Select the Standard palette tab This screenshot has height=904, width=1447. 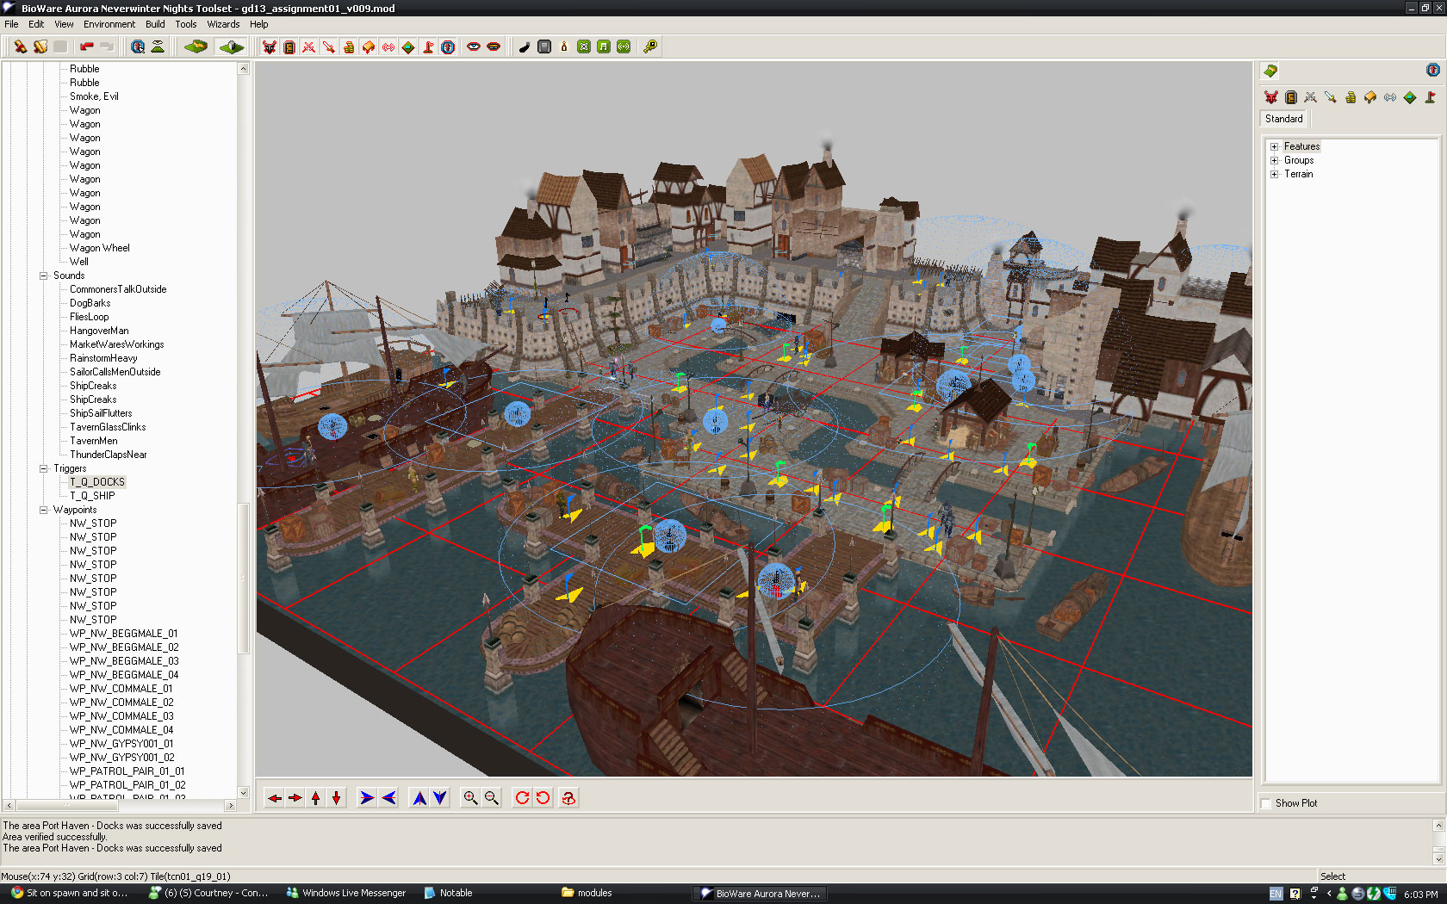coord(1283,119)
